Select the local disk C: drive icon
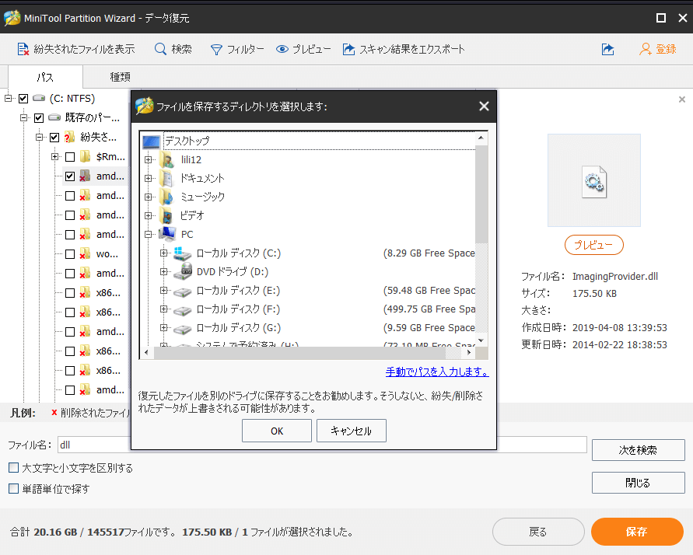The image size is (693, 555). click(x=182, y=253)
